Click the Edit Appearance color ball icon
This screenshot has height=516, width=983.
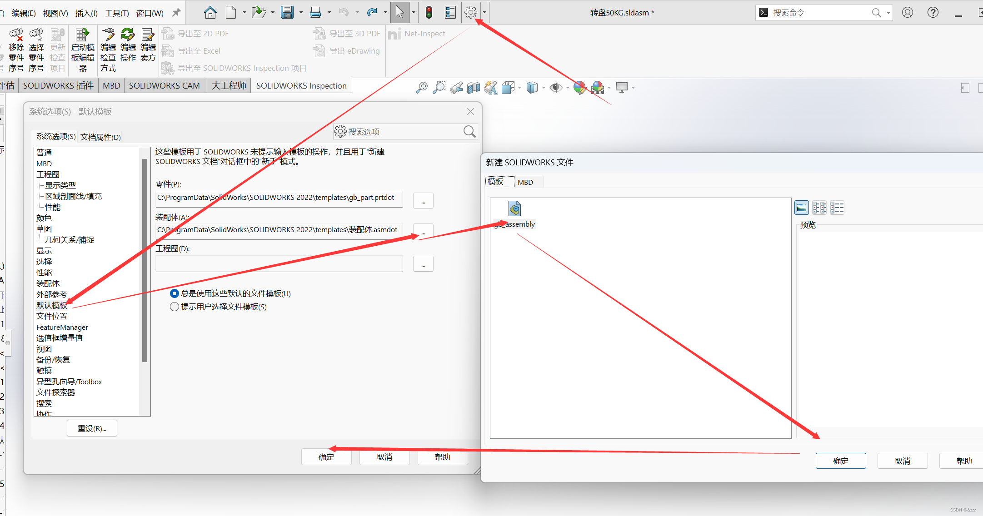[x=579, y=87]
